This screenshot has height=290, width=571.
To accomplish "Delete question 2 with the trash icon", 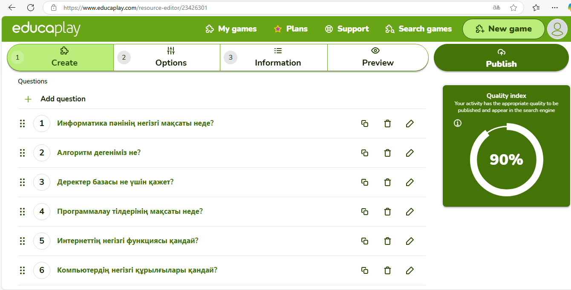I will (387, 153).
